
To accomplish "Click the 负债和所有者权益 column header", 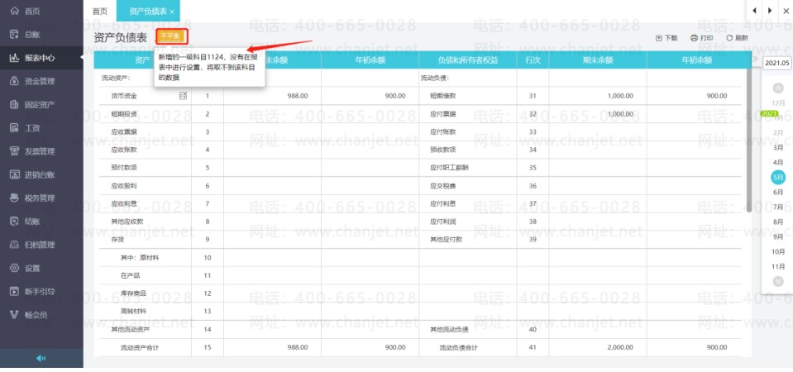I will [468, 60].
